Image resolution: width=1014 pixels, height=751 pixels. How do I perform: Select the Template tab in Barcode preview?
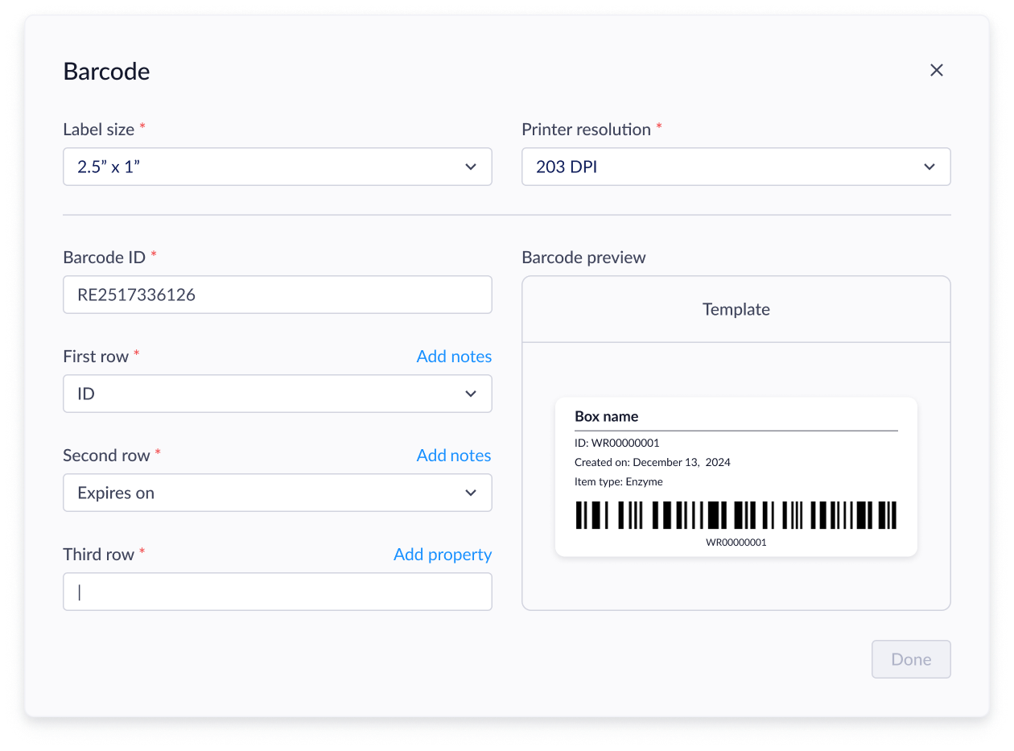click(x=736, y=308)
